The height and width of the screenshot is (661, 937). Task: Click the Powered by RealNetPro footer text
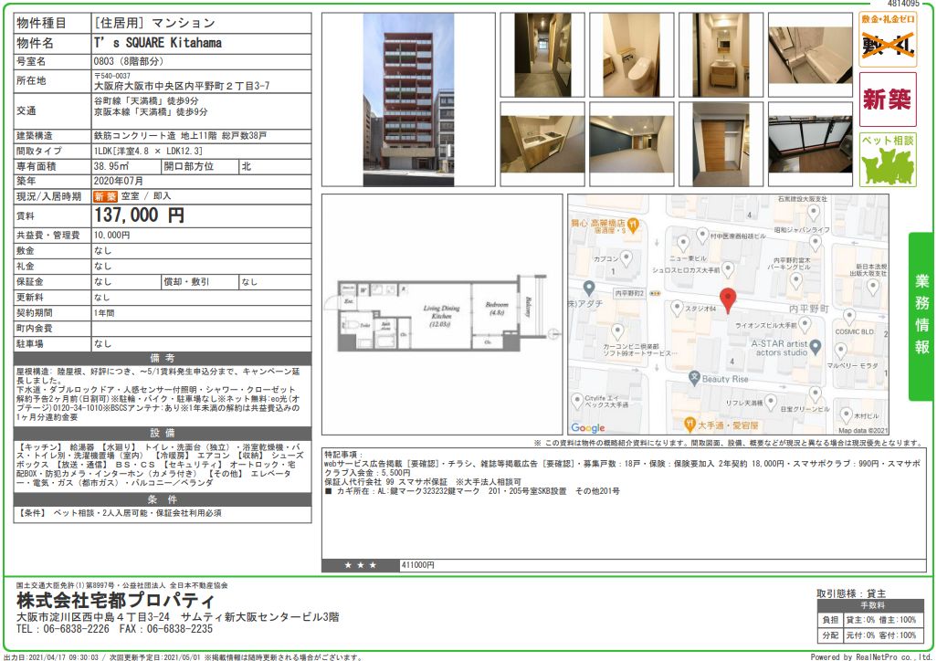[x=872, y=656]
